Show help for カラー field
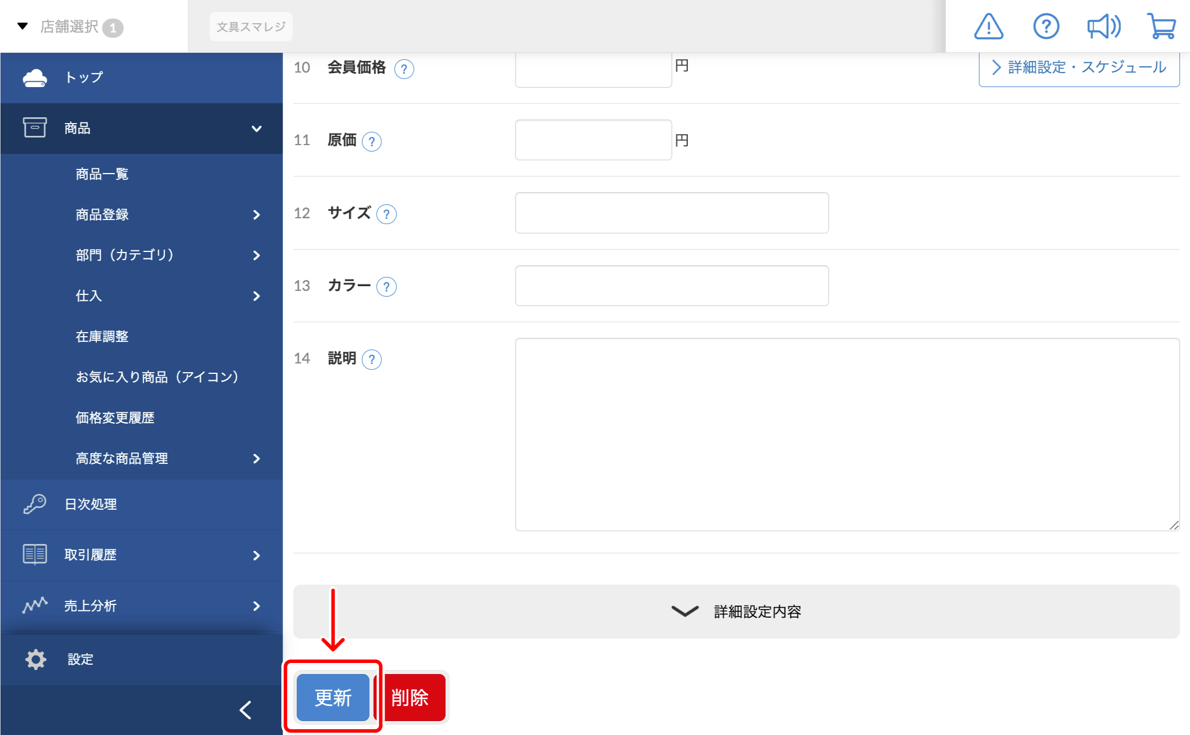 (386, 287)
